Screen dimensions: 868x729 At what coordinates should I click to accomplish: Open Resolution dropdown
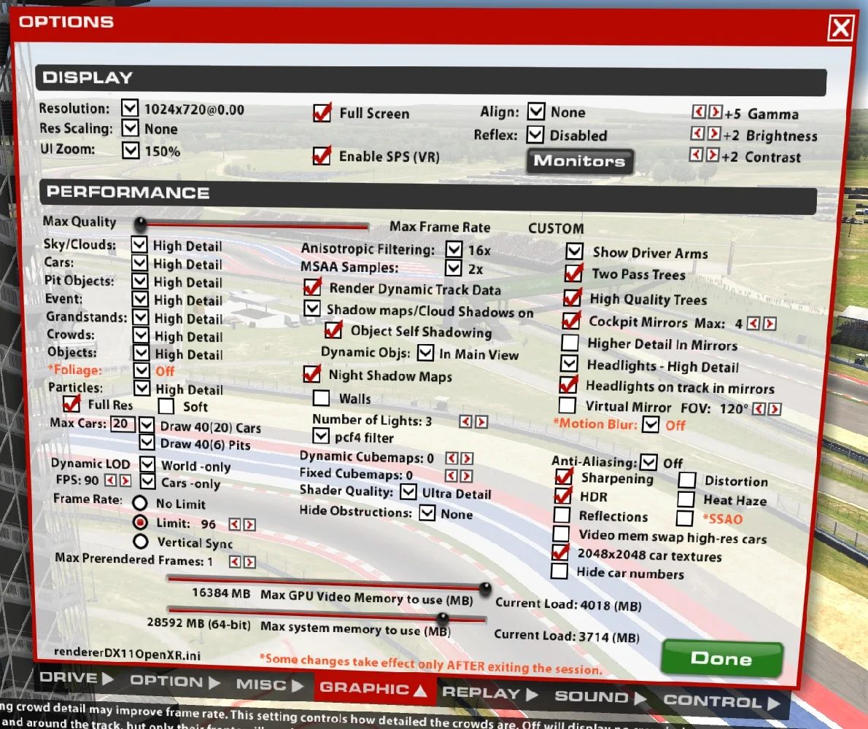[130, 108]
